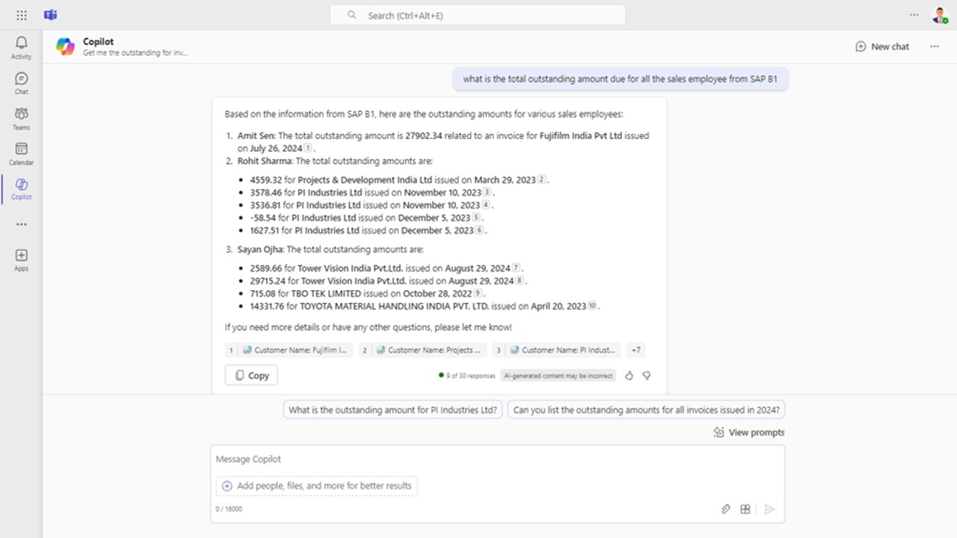Click the attach file paperclip icon

[x=725, y=509]
